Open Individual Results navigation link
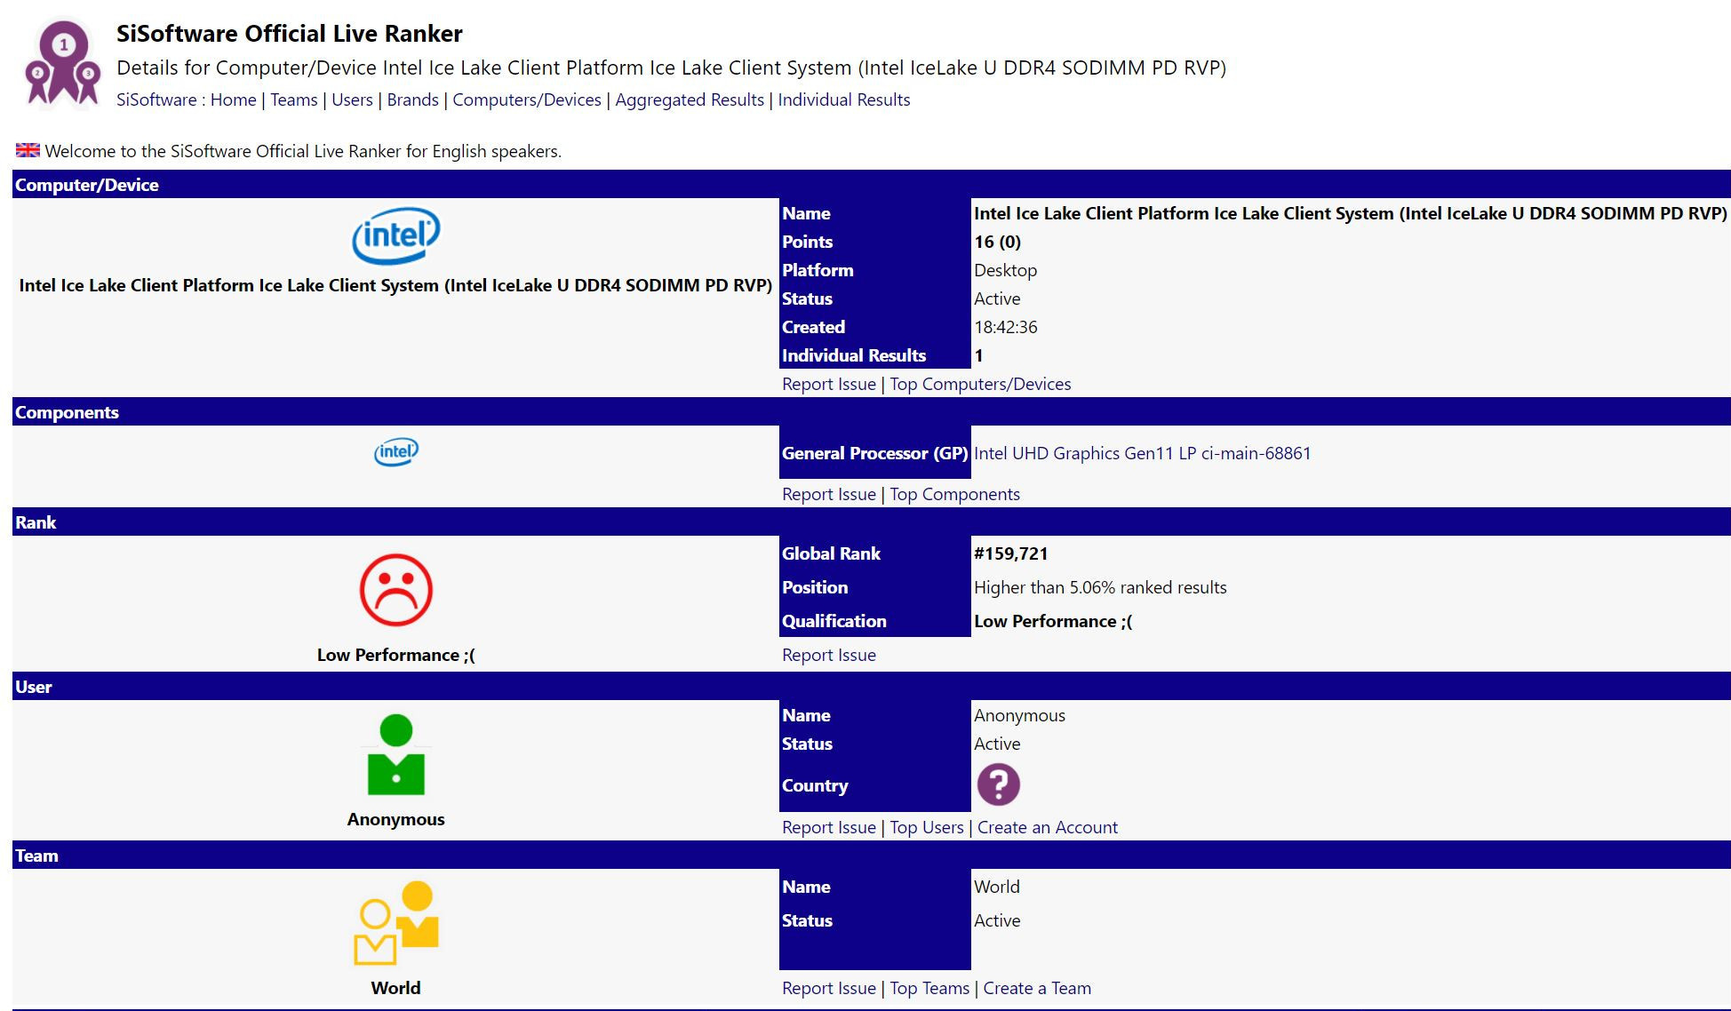The height and width of the screenshot is (1011, 1731). pyautogui.click(x=844, y=100)
